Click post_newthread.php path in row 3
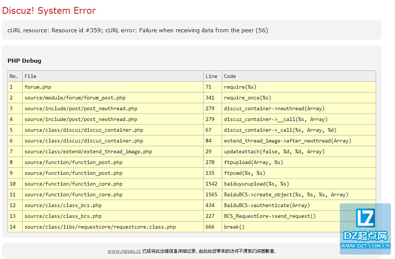The image size is (395, 259). click(x=81, y=109)
